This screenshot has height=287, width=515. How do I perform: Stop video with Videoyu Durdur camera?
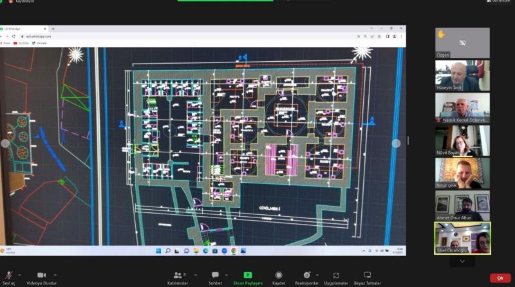click(41, 275)
